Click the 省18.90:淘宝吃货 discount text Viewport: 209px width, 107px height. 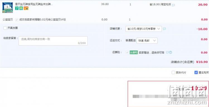pos(160,4)
